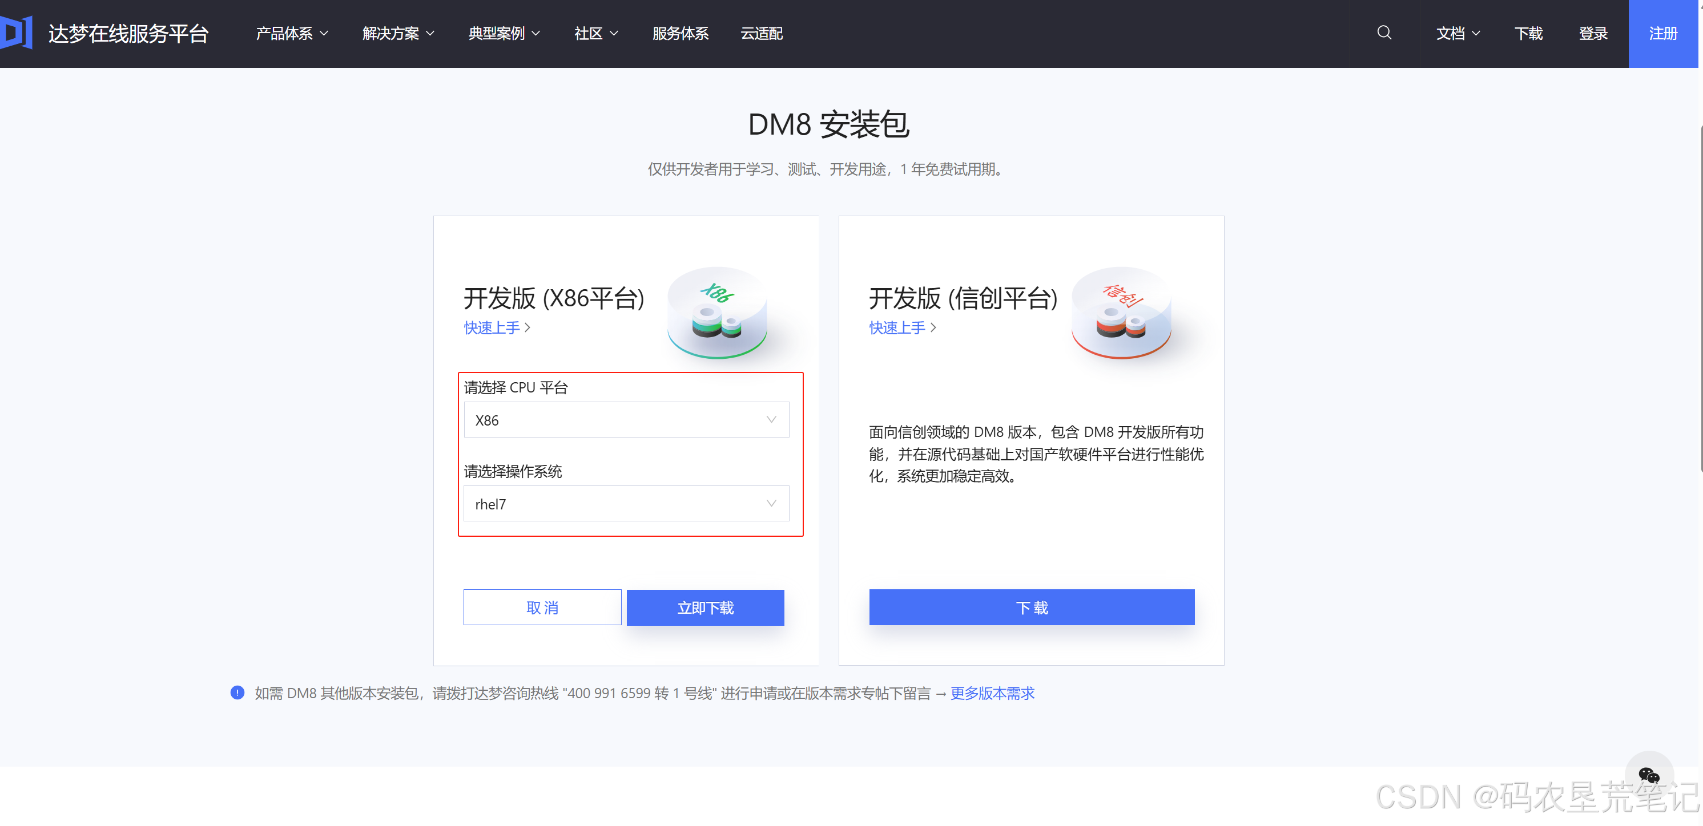Expand the 典型案例 menu
The height and width of the screenshot is (826, 1703).
click(x=504, y=33)
